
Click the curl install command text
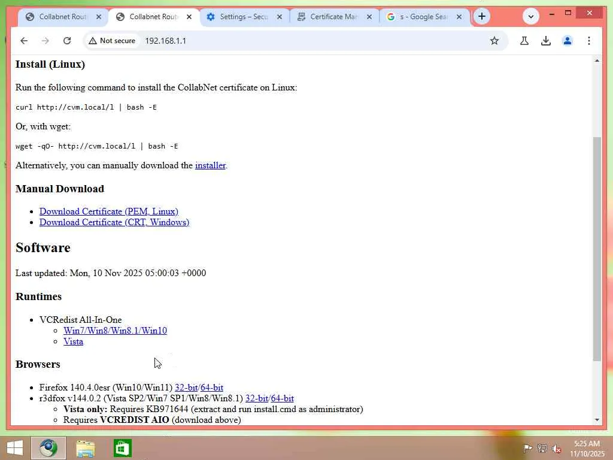point(86,107)
